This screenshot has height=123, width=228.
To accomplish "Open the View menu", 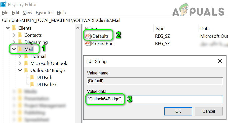I will 27,13.
